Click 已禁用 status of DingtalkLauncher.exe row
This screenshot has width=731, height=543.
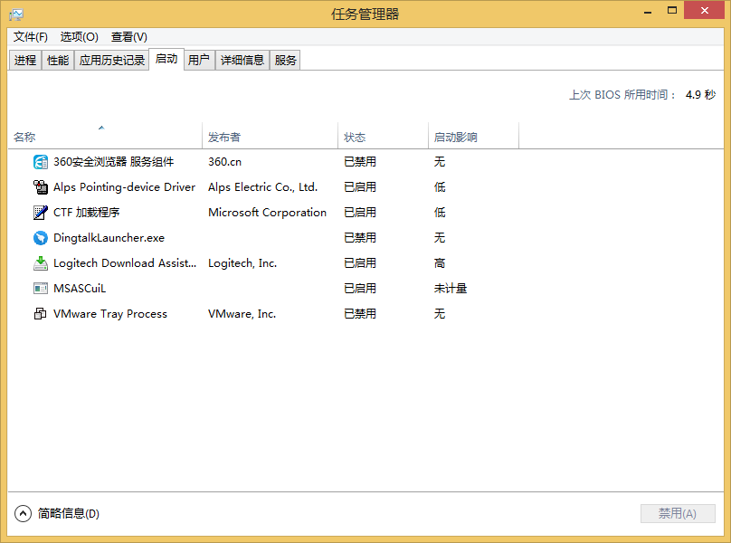[360, 238]
